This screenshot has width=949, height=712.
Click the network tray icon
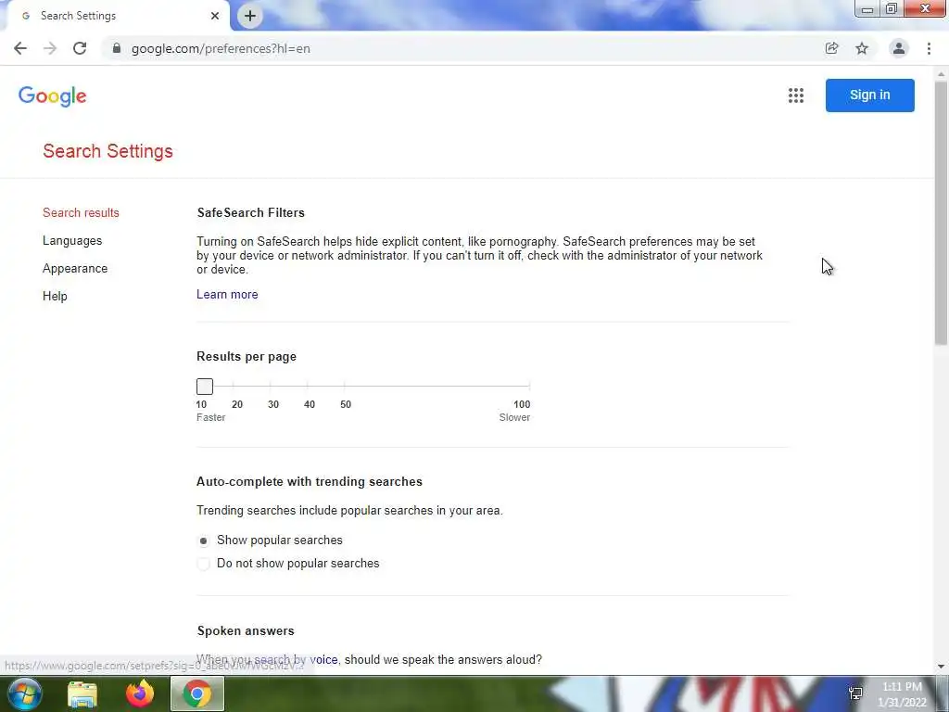pos(855,693)
